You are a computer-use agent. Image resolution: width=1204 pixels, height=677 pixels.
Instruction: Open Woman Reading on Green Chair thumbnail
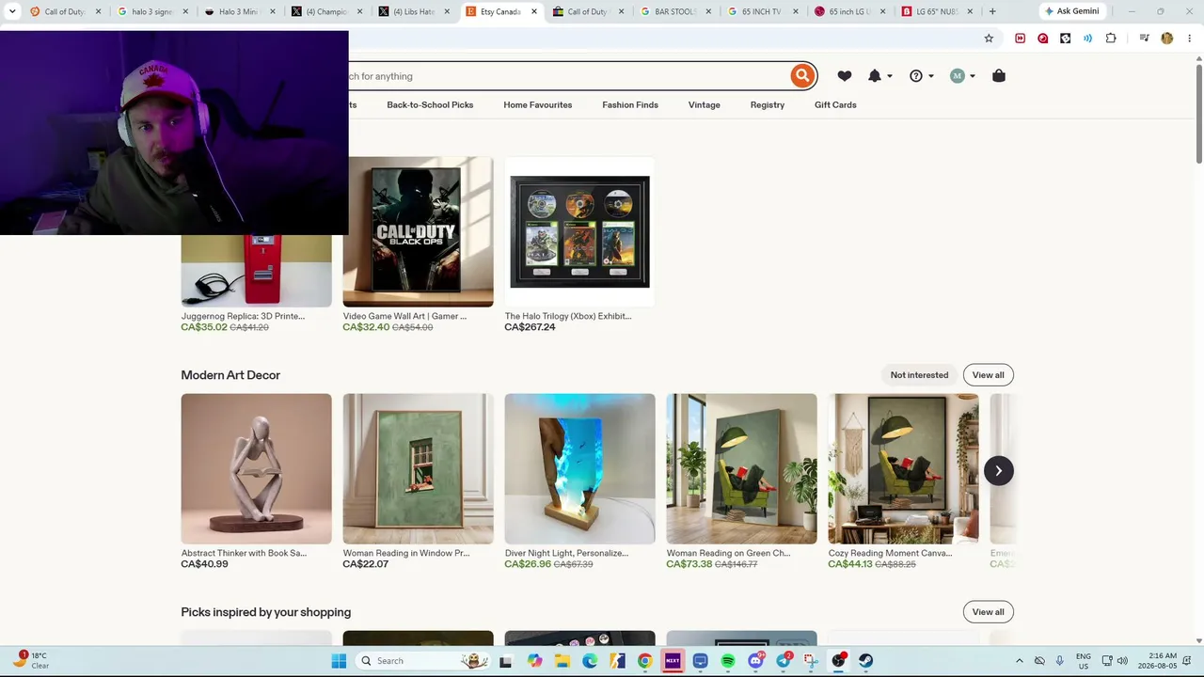coord(742,469)
